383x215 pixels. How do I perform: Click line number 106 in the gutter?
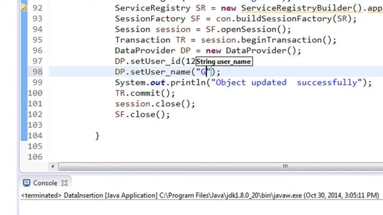35,156
